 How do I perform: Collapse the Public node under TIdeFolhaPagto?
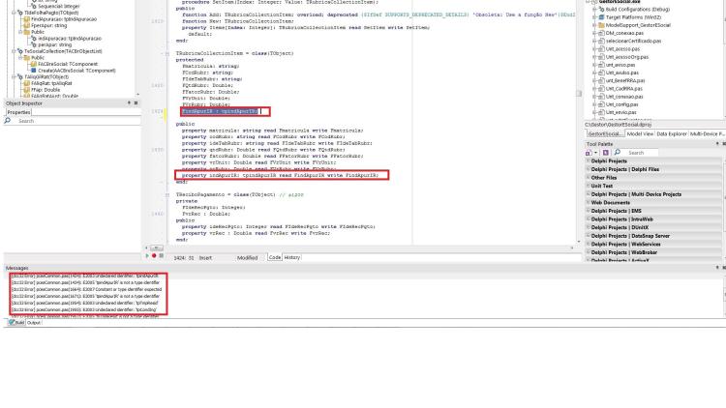click(x=20, y=32)
